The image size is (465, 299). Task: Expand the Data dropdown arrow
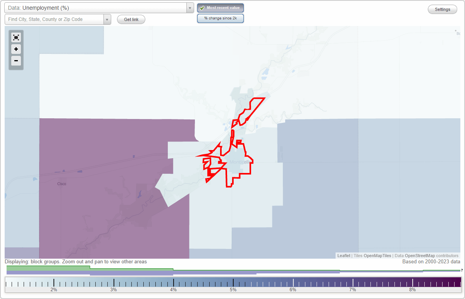(x=189, y=7)
